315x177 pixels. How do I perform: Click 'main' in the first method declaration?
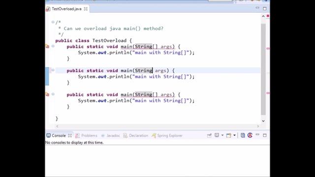click(x=126, y=47)
